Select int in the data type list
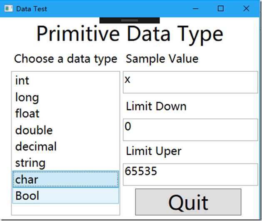Viewport: 262px width, 221px height. [x=65, y=80]
